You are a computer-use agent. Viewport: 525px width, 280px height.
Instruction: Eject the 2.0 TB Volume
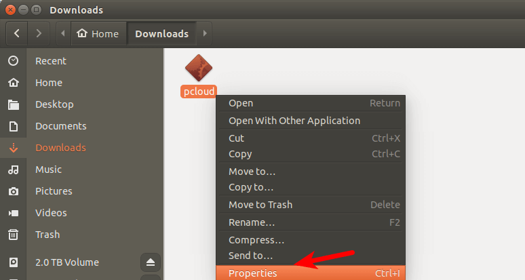(151, 262)
